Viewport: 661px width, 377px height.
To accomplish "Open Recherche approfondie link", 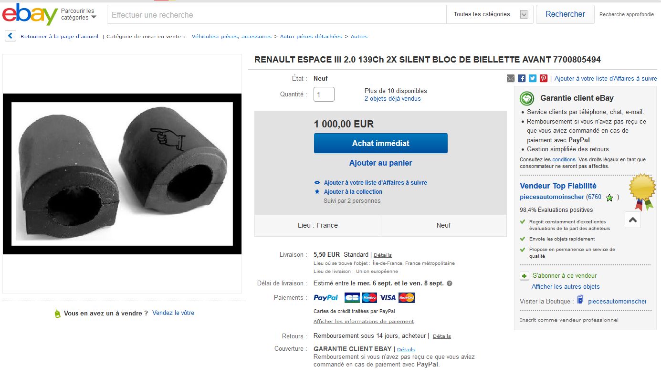I will 626,15.
